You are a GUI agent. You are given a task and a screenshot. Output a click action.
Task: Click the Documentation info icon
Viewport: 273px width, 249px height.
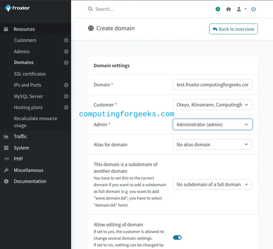click(6, 181)
